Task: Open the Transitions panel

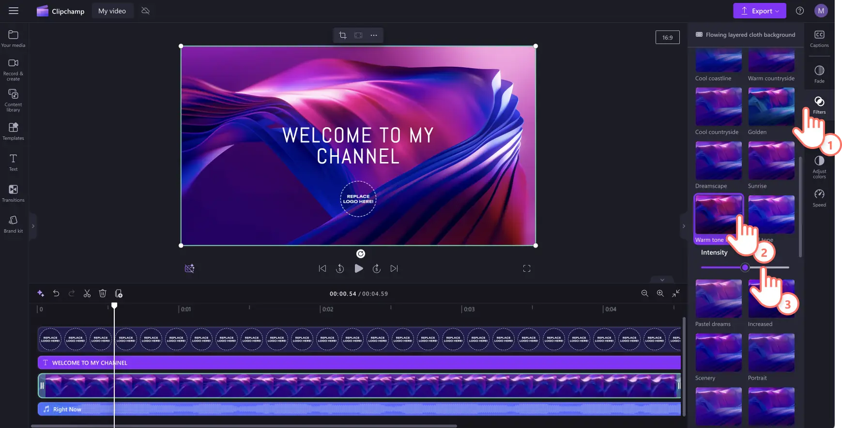Action: tap(13, 193)
